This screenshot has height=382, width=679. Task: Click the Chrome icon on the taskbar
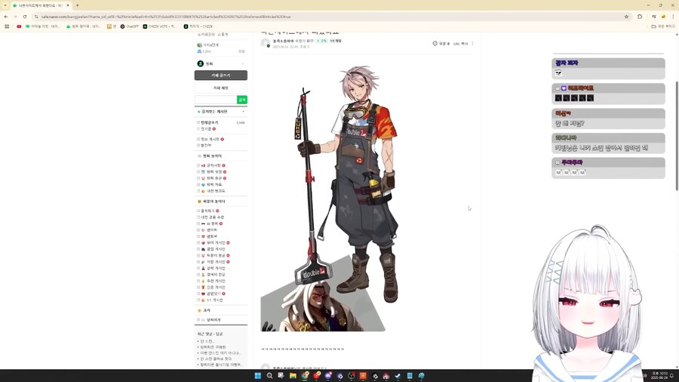305,375
